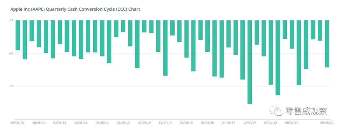
Task: Select the 04/01/17 date axis label
Action: coord(228,123)
